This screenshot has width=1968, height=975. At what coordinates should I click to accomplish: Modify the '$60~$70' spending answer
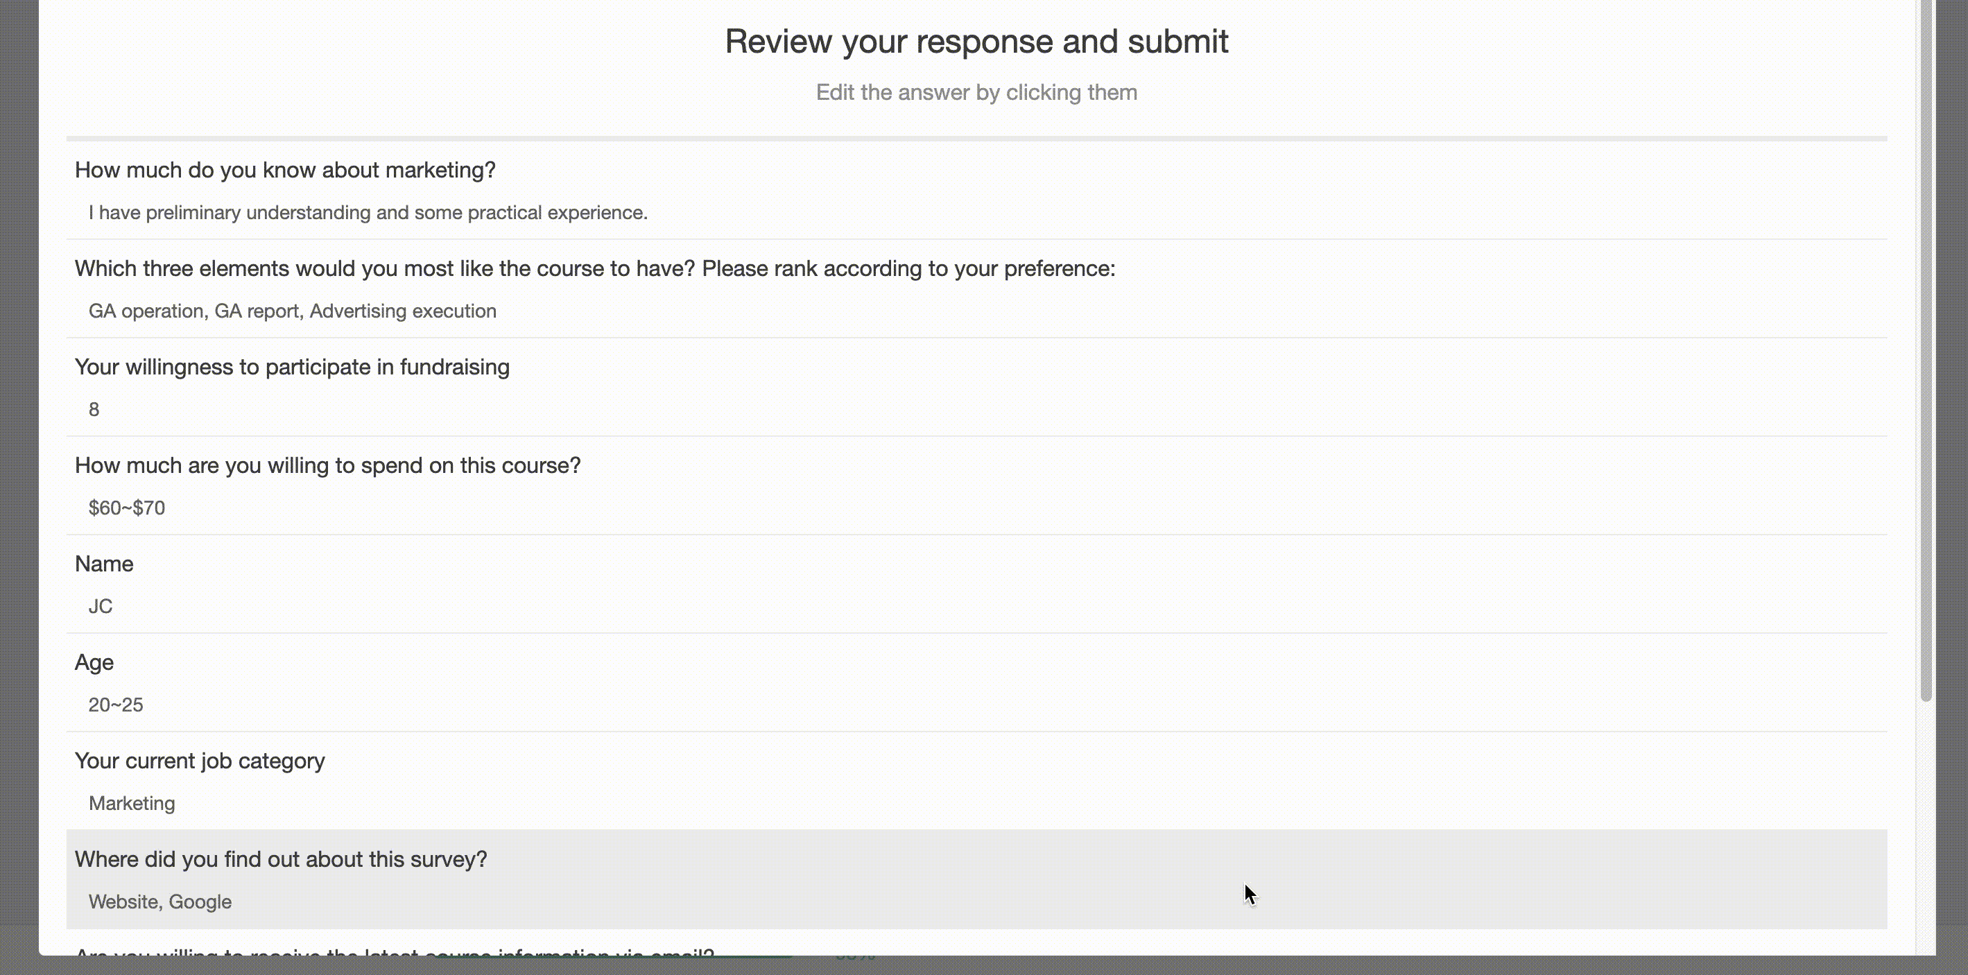(x=126, y=508)
